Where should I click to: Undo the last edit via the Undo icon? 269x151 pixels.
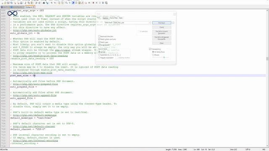[x=36, y=3]
